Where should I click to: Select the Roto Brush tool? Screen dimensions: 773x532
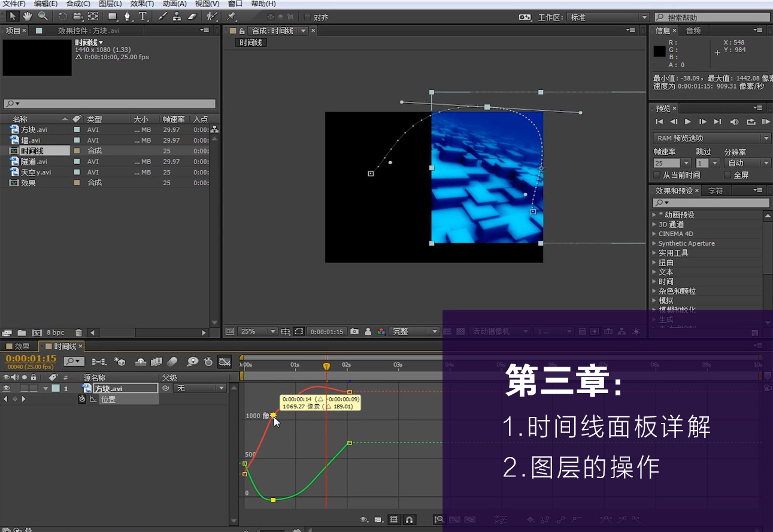click(x=212, y=16)
